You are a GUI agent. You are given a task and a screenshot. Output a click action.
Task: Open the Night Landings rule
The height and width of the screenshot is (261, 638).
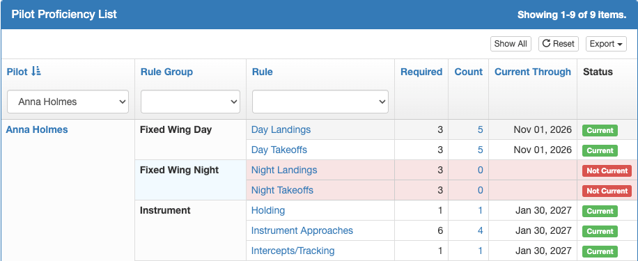tap(284, 170)
